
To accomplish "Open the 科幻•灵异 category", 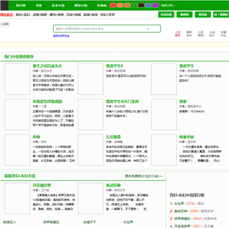I will (108, 15).
